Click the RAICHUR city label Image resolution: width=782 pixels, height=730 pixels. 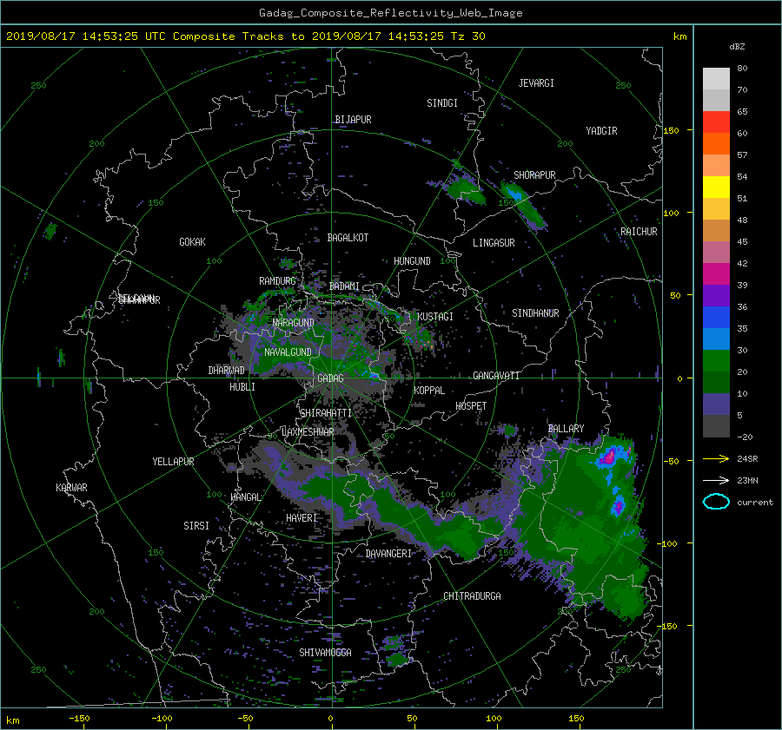(639, 232)
